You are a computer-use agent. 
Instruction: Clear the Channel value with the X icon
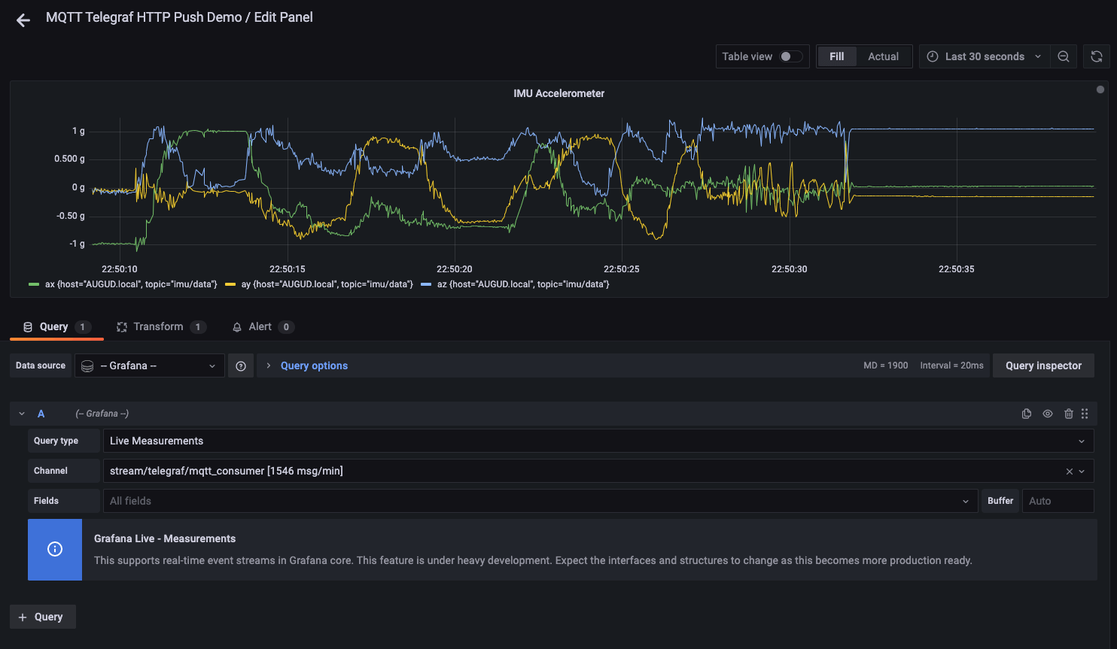[1069, 472]
